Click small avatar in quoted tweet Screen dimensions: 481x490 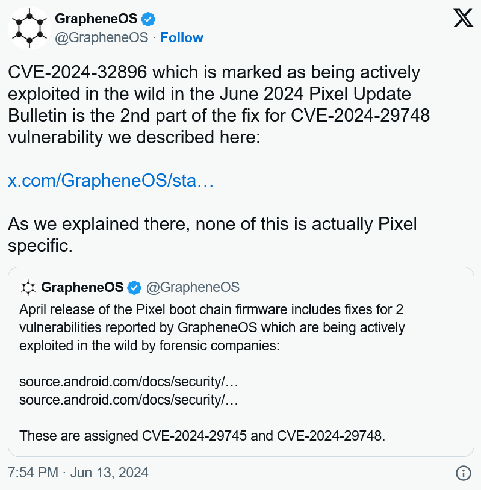point(28,288)
